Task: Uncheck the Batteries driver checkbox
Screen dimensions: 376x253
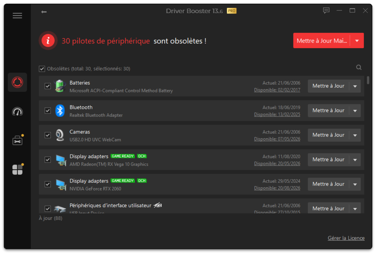Action: pos(48,86)
